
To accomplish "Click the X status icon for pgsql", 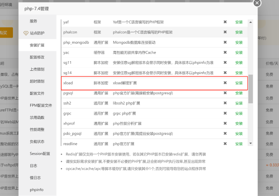I will pyautogui.click(x=225, y=93).
